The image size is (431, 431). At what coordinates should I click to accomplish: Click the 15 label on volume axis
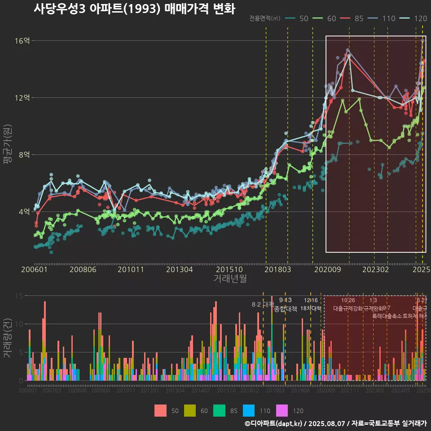(19, 296)
